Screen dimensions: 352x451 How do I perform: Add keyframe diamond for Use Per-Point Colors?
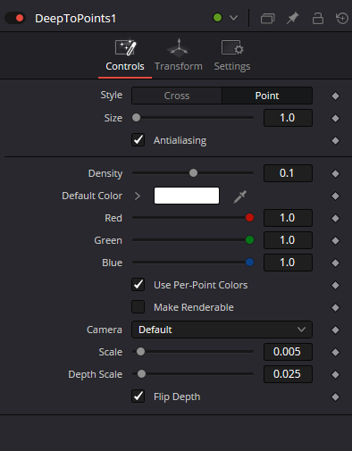pyautogui.click(x=335, y=286)
